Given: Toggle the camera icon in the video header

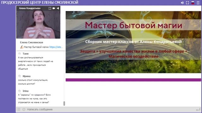Looking at the screenshot, I should (54, 8).
